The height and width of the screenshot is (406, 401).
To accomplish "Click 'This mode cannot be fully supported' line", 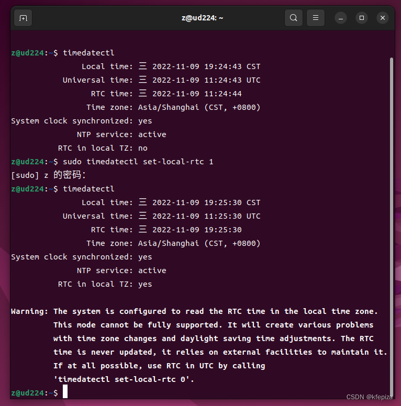I will click(213, 325).
